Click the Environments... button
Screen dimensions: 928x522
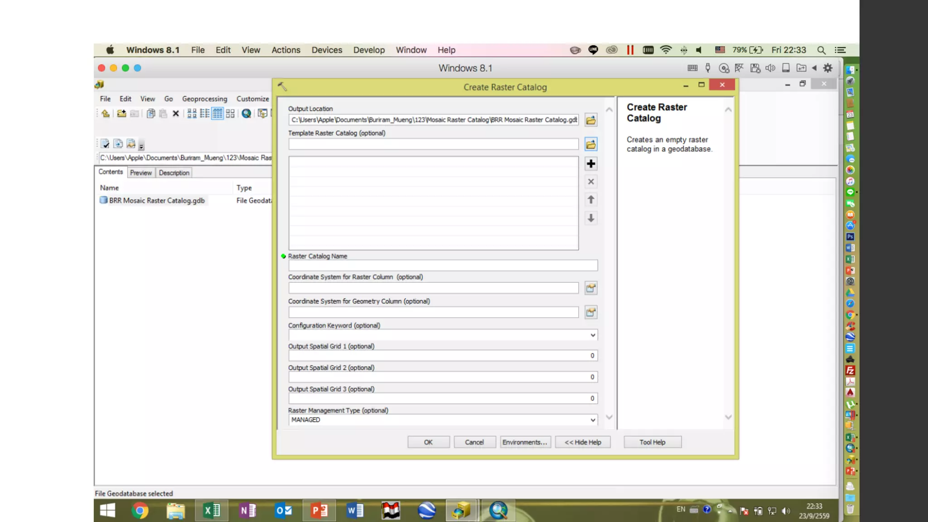click(525, 442)
